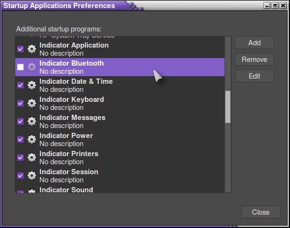Viewport: 290px width, 228px height.
Task: Click the startup programs list scrollbar thumb
Action: pos(227,107)
